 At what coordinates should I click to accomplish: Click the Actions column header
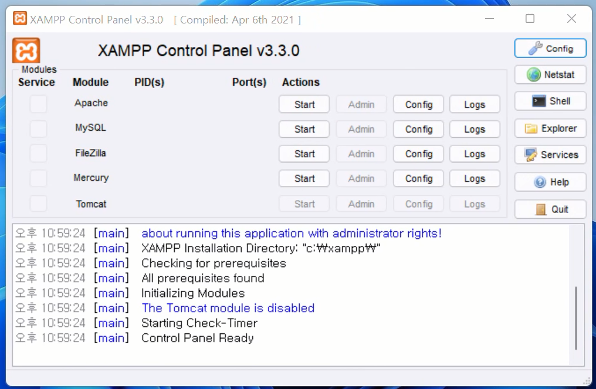[301, 82]
